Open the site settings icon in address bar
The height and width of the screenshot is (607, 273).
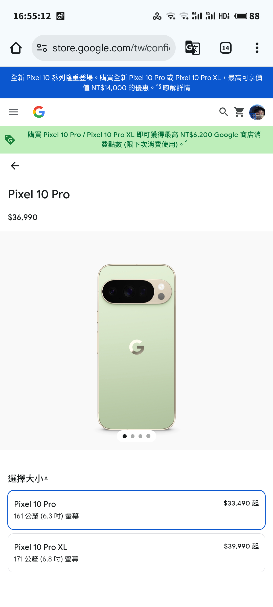(42, 48)
